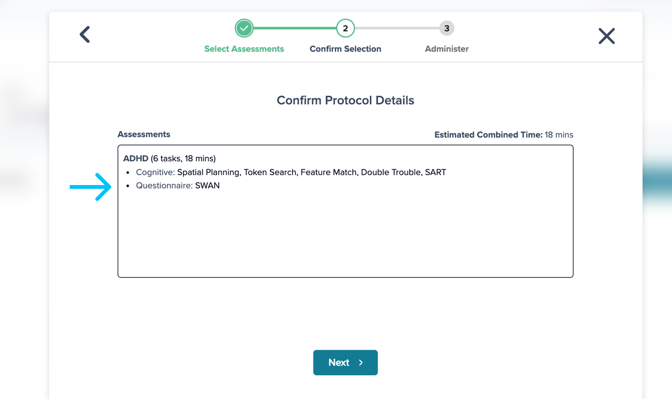Screen dimensions: 672x399
Task: Click the back chevron arrow
Action: click(84, 35)
